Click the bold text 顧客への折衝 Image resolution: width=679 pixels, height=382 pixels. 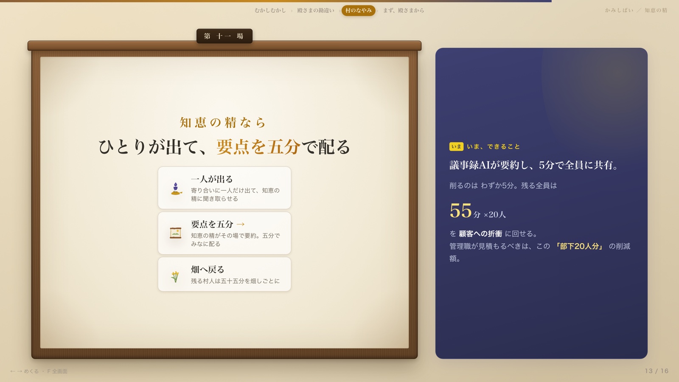pyautogui.click(x=480, y=234)
